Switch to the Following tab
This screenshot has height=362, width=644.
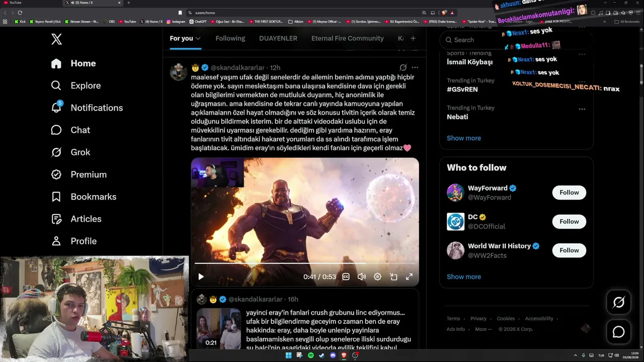click(230, 38)
